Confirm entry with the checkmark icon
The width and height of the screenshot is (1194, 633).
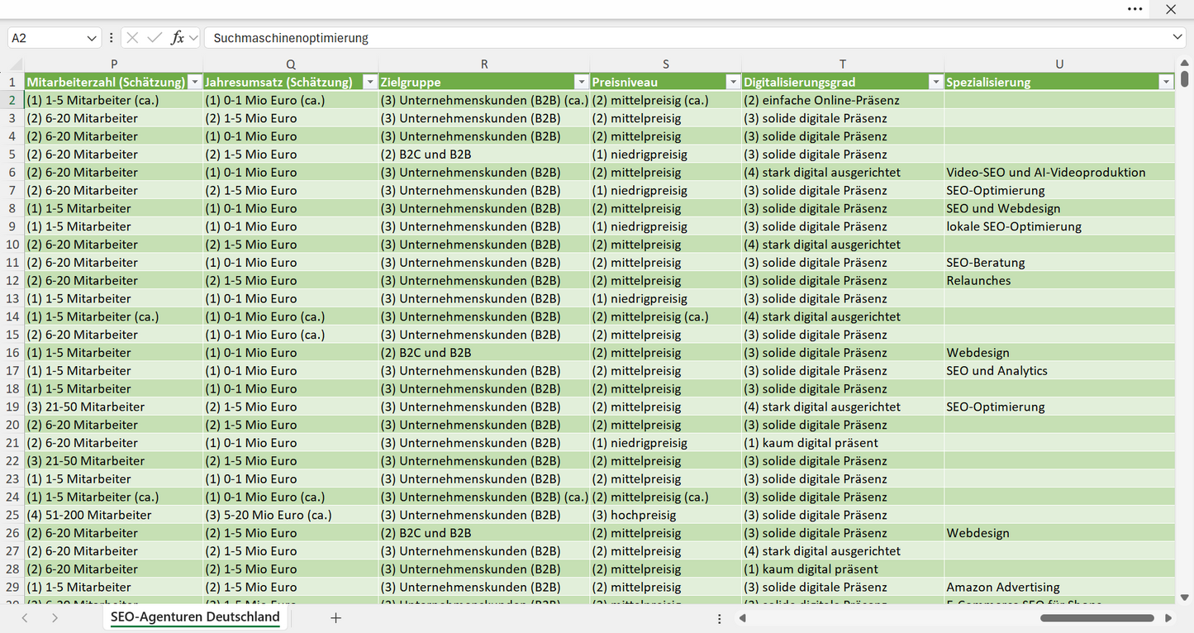[155, 38]
